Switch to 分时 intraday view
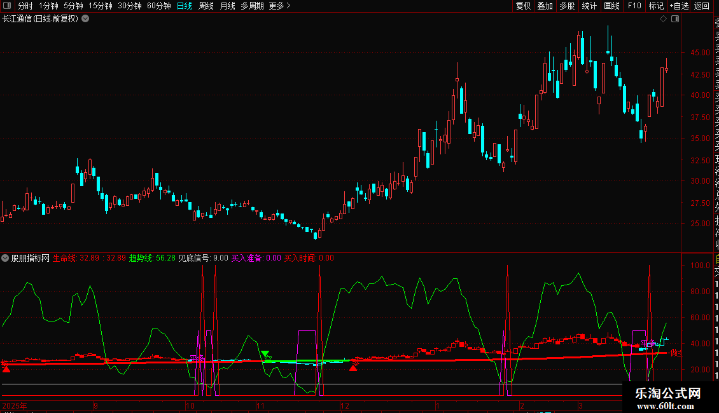Viewport: 719px width, 413px height. [x=25, y=6]
